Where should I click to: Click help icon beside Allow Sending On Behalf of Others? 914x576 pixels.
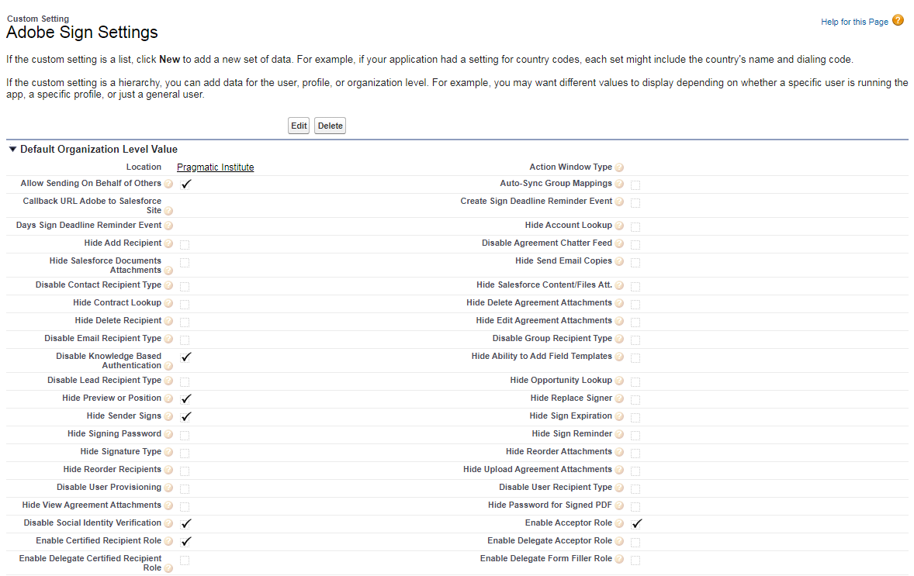168,184
